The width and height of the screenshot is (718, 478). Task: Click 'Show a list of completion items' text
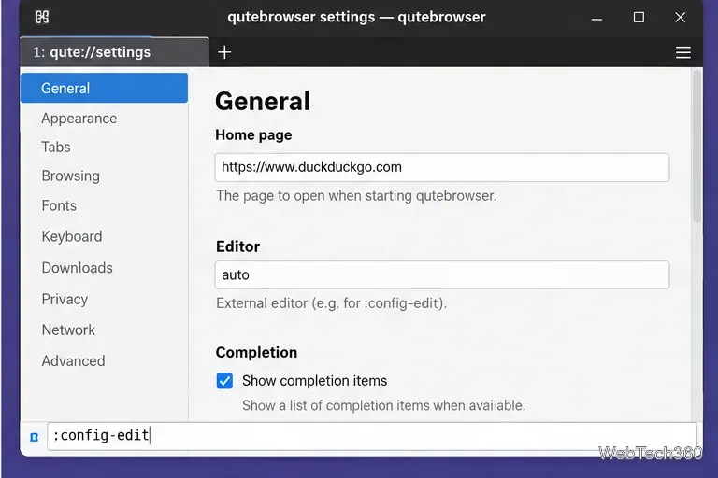[x=383, y=405]
